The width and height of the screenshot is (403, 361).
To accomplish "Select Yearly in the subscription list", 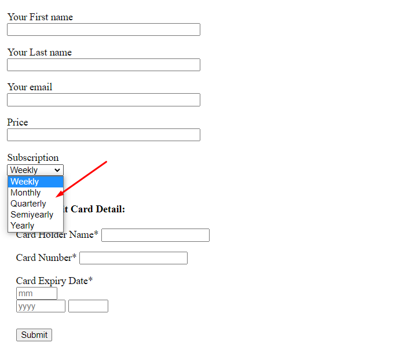I will (x=23, y=226).
